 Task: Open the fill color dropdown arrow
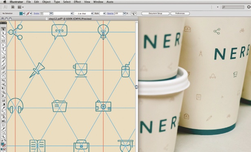pos(24,13)
